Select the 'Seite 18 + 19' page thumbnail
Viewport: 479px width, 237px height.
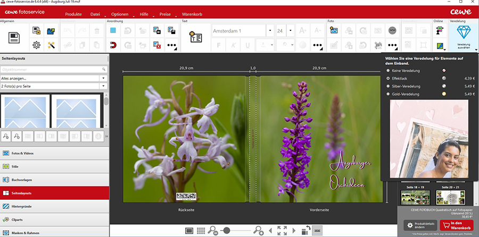[x=415, y=197]
